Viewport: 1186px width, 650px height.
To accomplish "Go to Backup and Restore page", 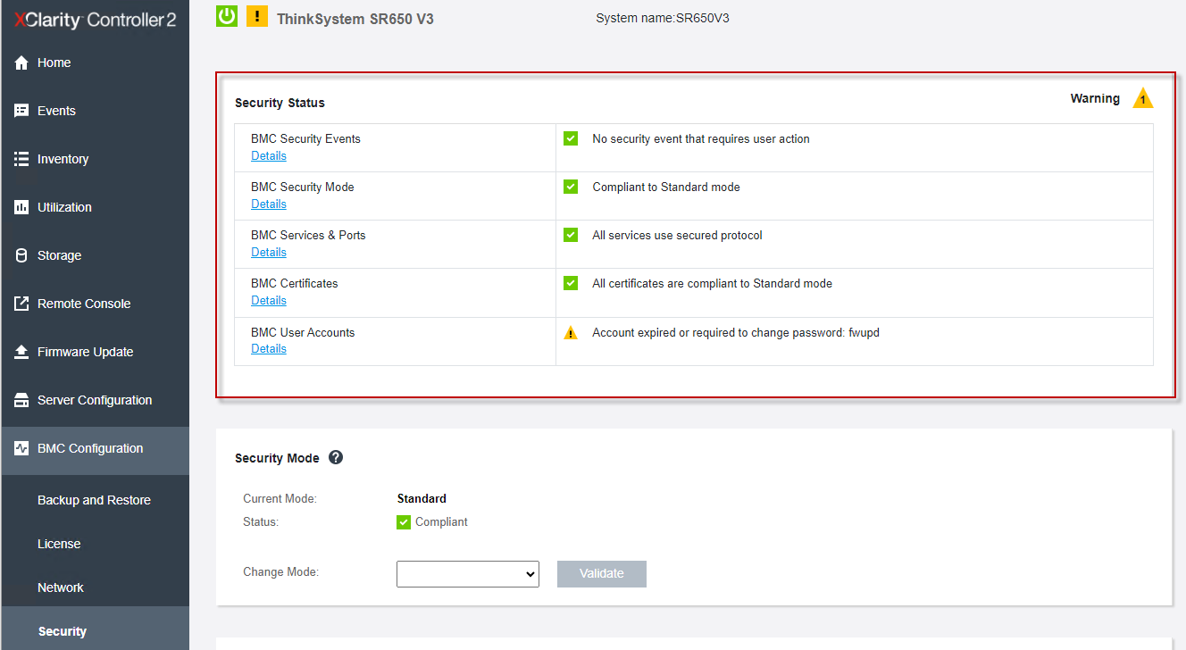I will [94, 500].
